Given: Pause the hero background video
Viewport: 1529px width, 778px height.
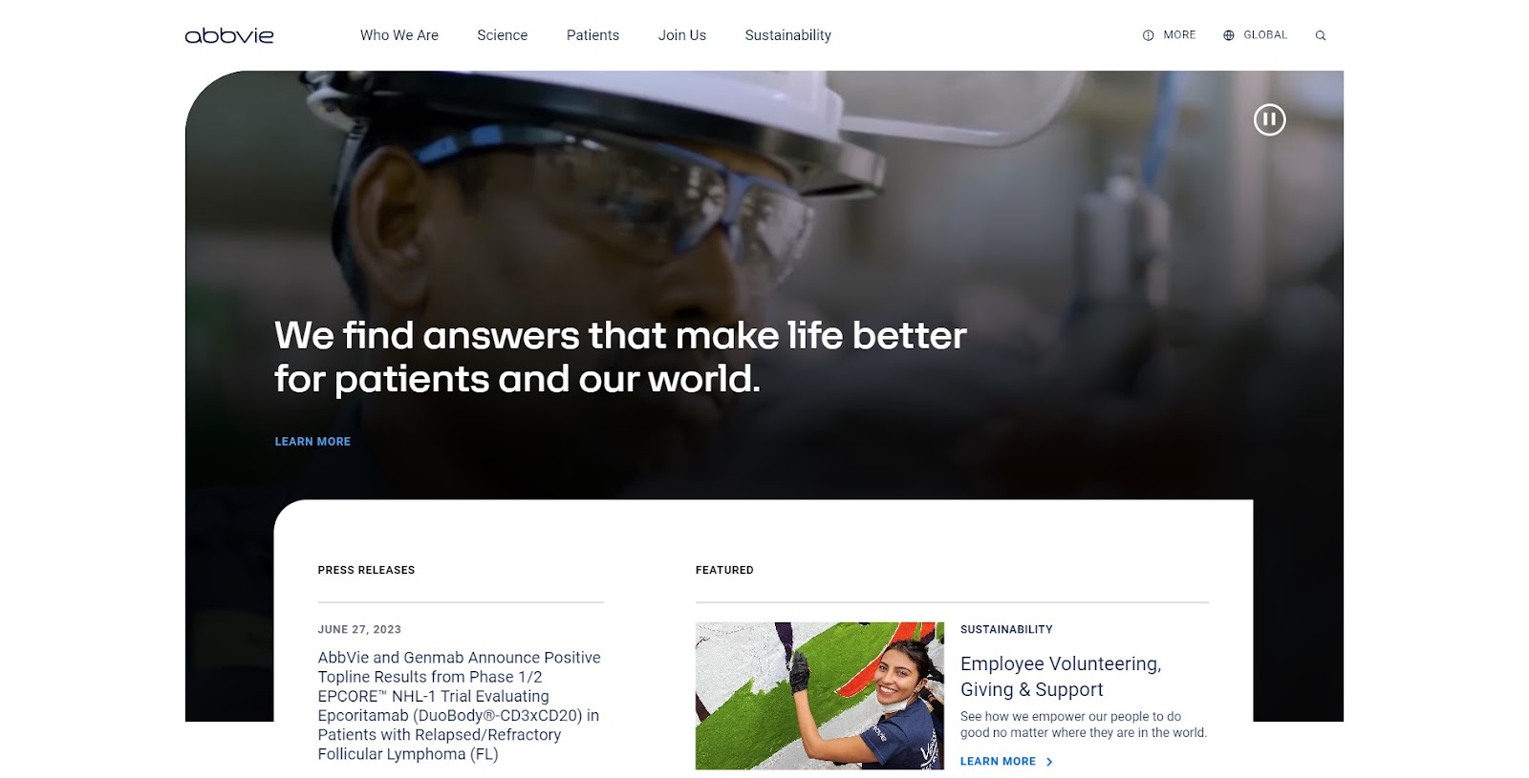Looking at the screenshot, I should (1269, 119).
